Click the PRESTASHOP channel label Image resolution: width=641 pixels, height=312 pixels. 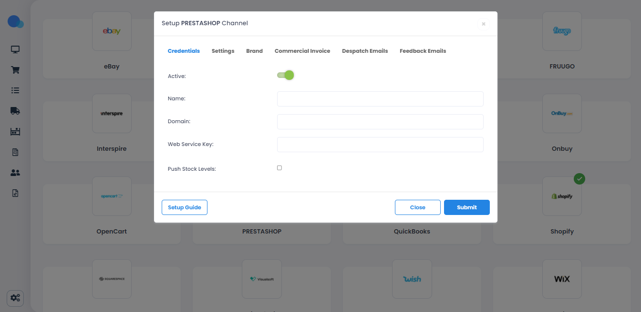point(262,232)
